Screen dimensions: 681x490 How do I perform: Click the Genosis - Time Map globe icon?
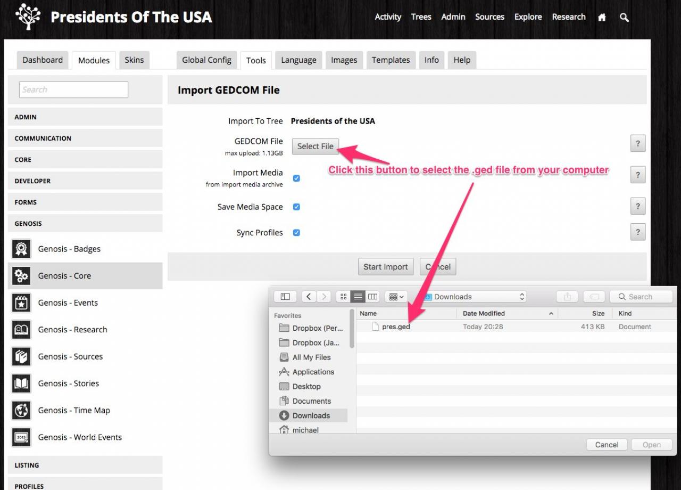click(x=21, y=410)
